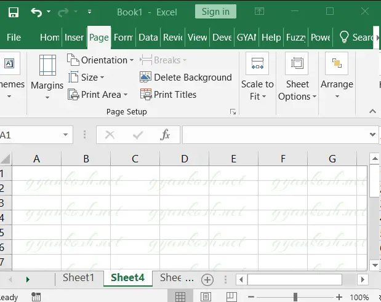Screen dimensions: 381x302
Task: Click the Insert Function fx icon
Action: click(x=165, y=135)
